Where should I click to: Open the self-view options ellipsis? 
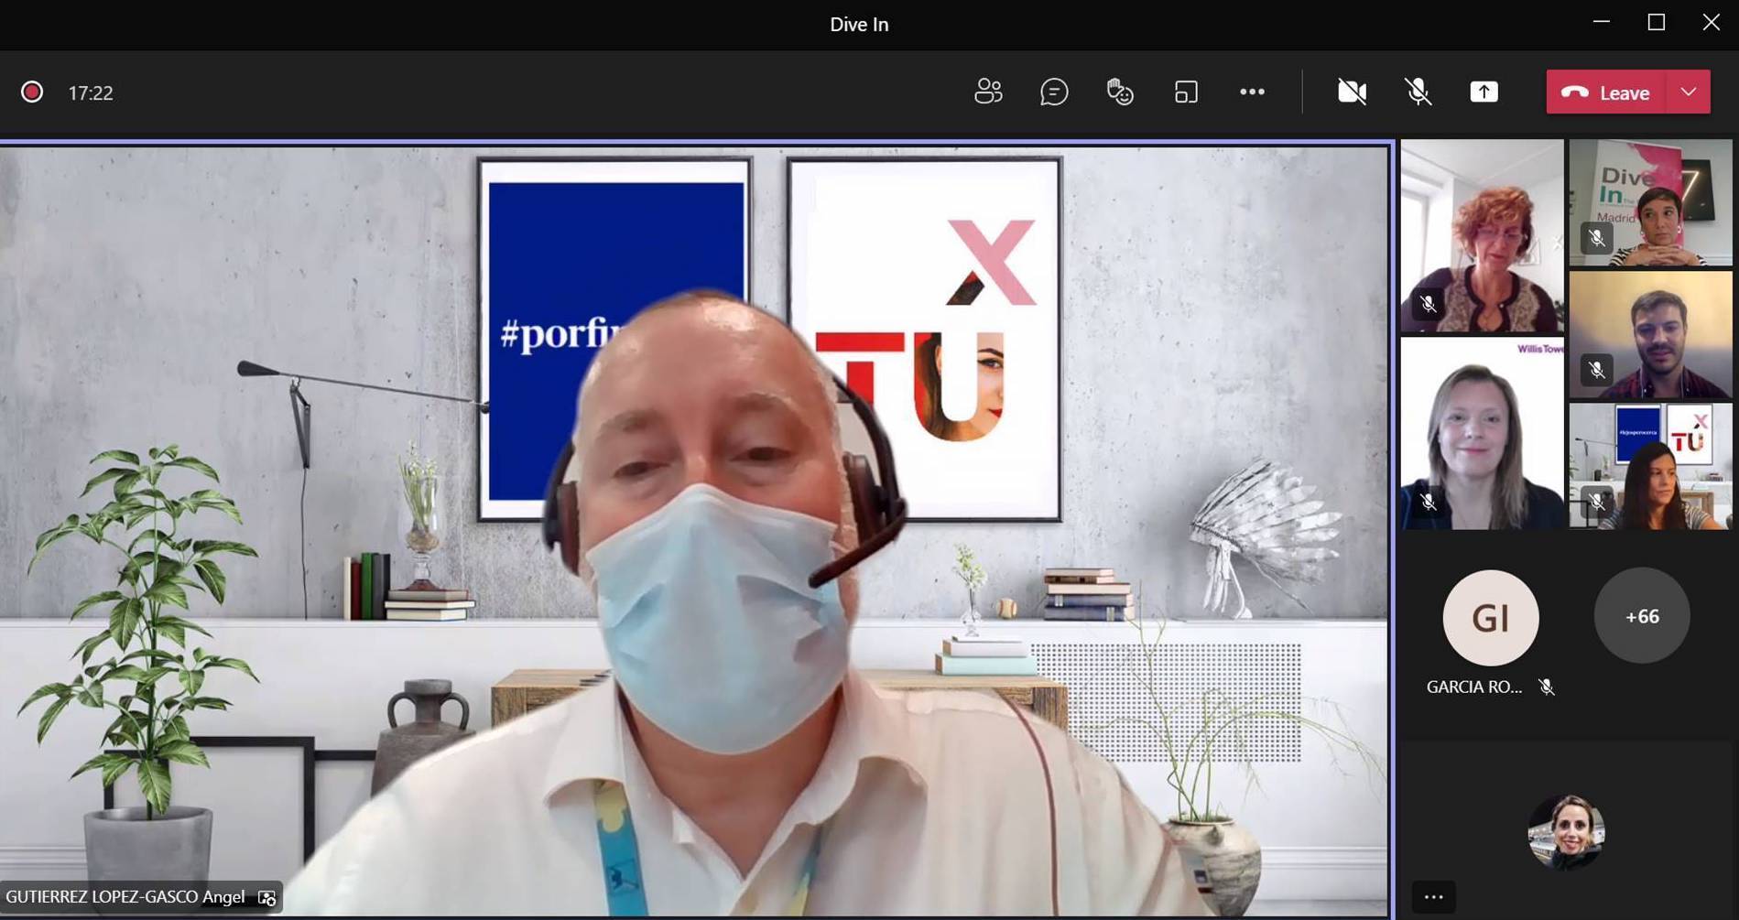(x=1433, y=897)
